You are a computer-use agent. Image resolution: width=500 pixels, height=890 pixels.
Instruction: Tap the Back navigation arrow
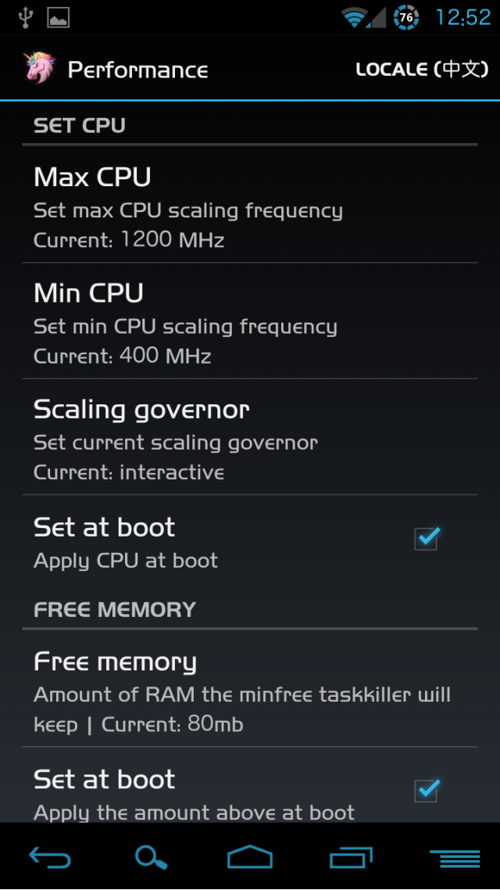click(x=50, y=857)
